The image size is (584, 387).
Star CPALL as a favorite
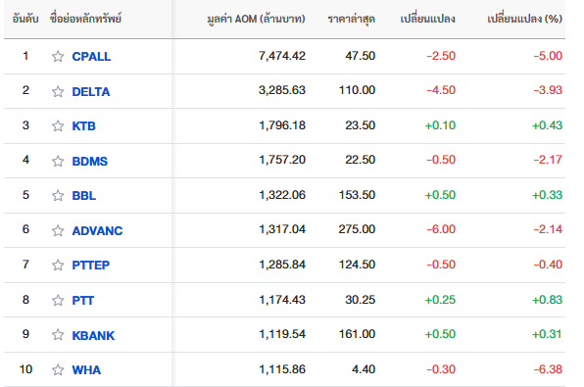pyautogui.click(x=58, y=56)
